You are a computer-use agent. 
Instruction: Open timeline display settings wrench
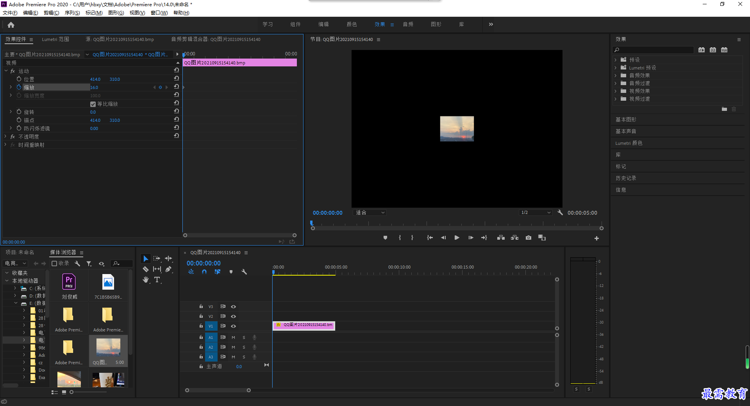pos(244,272)
